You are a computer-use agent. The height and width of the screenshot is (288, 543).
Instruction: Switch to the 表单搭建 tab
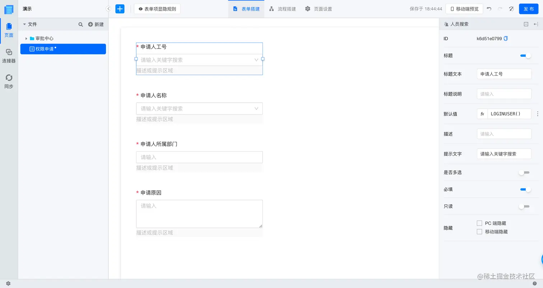pos(246,9)
